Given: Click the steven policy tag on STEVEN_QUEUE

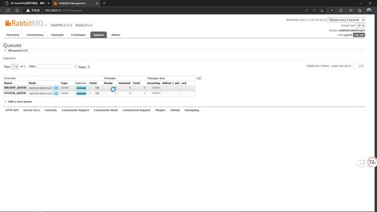Looking at the screenshot, I should [x=81, y=94].
